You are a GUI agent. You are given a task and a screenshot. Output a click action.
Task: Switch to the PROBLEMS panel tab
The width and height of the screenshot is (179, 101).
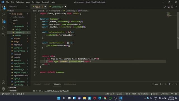[37, 84]
